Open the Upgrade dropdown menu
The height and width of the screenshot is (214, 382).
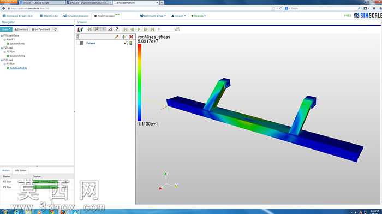click(x=198, y=16)
